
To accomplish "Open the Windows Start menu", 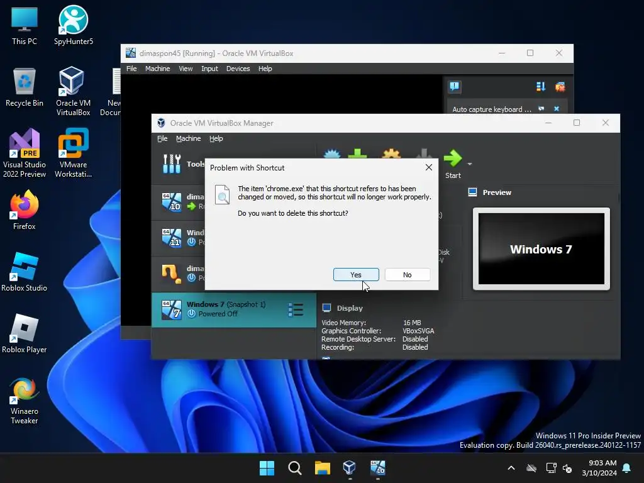I will pyautogui.click(x=267, y=468).
